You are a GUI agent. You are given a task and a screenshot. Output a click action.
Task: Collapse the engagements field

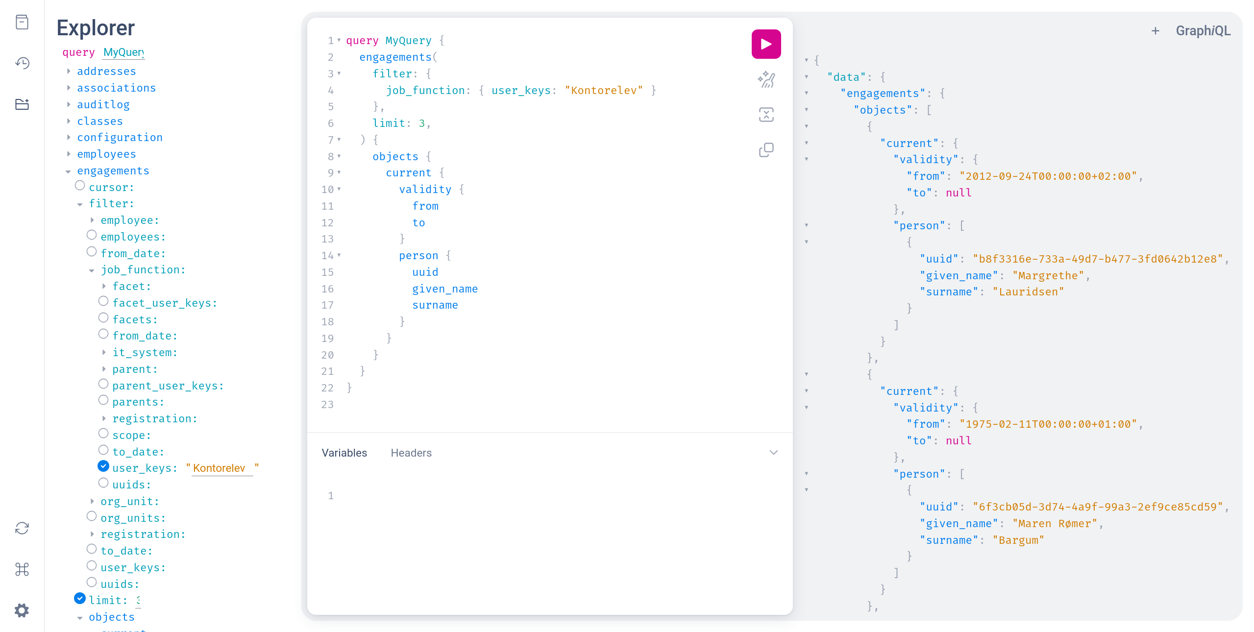pos(69,171)
